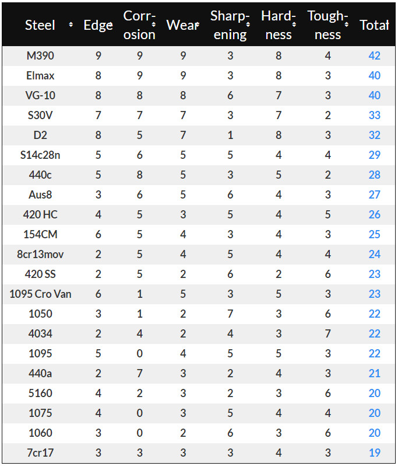
Task: Click the sort arrows beside Edge header
Action: tap(110, 25)
